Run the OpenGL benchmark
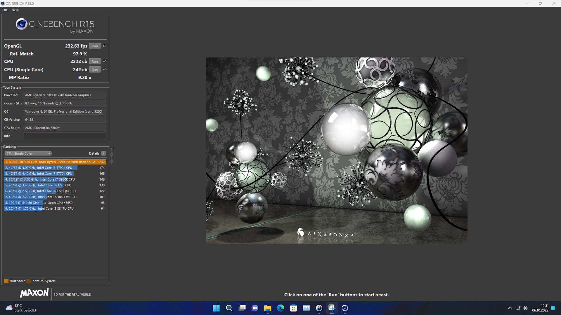561x315 pixels. (95, 46)
